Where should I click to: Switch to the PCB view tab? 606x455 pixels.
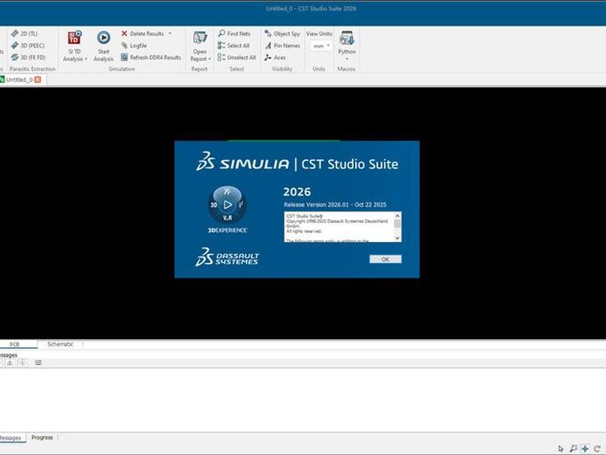point(14,344)
